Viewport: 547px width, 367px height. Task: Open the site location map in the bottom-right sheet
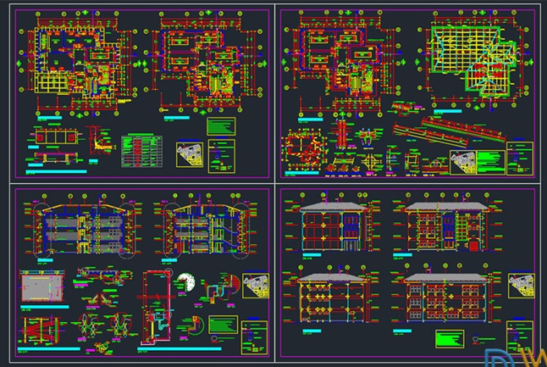pyautogui.click(x=522, y=286)
